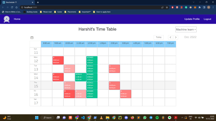This screenshot has height=121, width=216.
Task: Open the Important** bookmark folder
Action: tap(85, 12)
